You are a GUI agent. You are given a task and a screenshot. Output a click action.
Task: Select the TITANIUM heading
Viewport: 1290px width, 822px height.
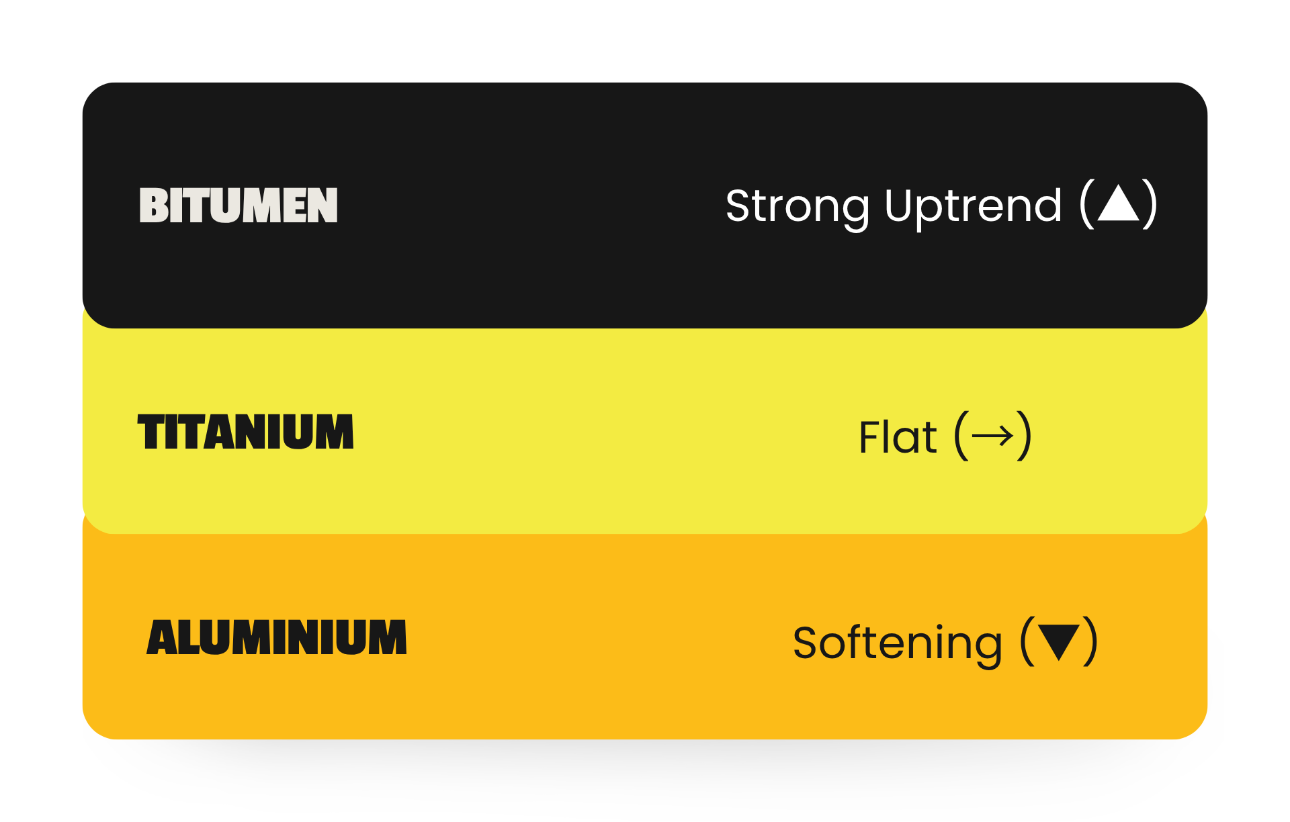click(x=245, y=432)
